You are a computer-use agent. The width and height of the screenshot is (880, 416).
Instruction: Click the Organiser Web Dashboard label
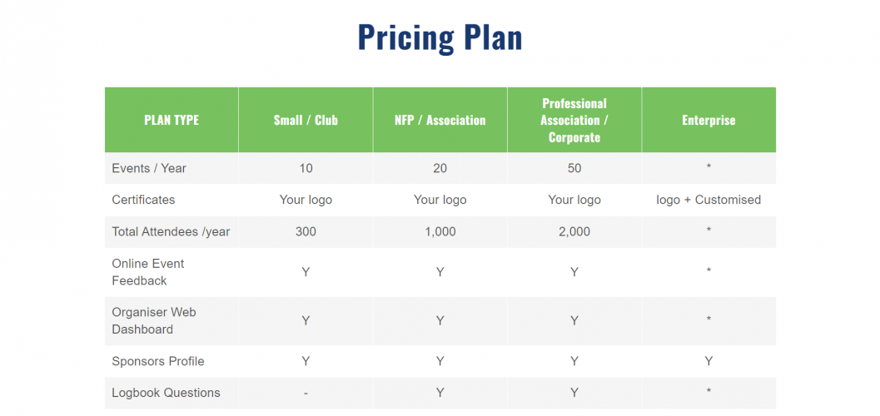tap(154, 320)
